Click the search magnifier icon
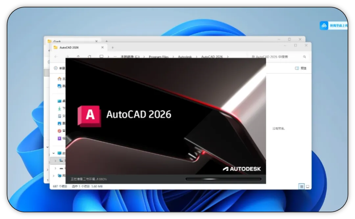 [304, 57]
